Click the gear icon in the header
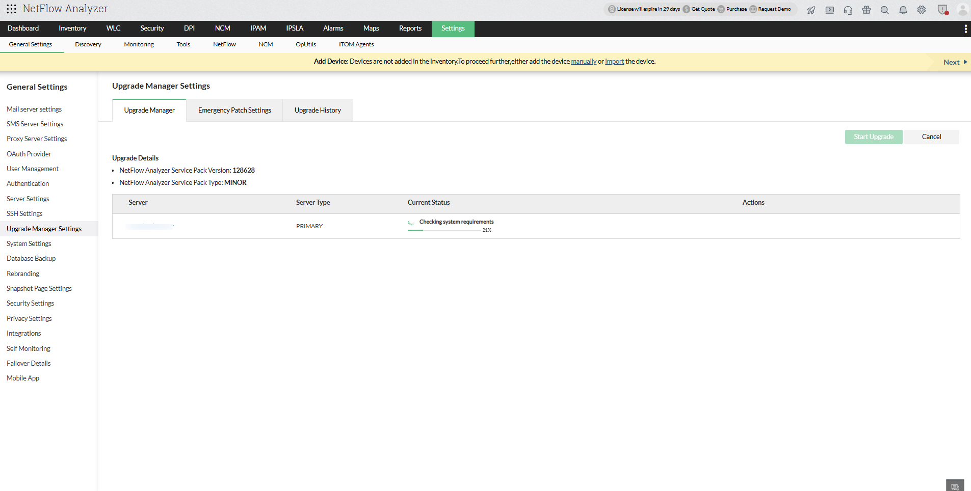 pos(922,10)
